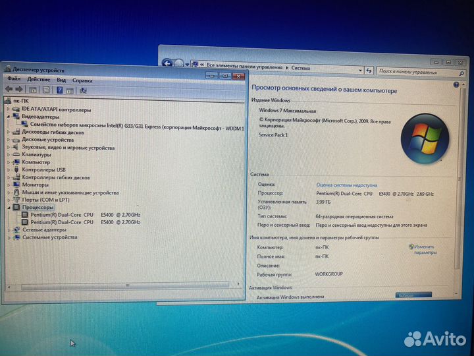Click the Дисководы гибких дисков icon

point(16,132)
